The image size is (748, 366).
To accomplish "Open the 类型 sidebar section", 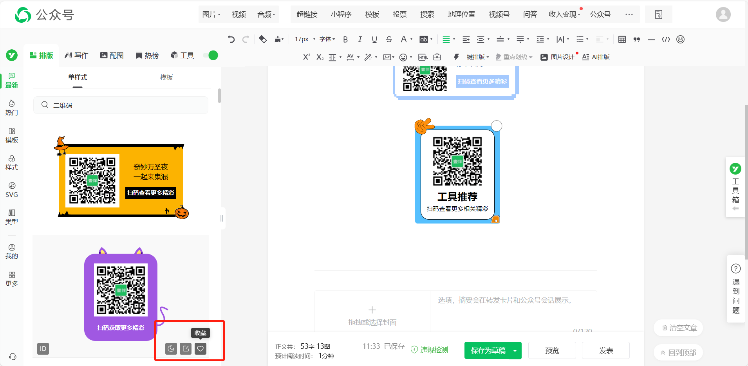I will pyautogui.click(x=12, y=217).
